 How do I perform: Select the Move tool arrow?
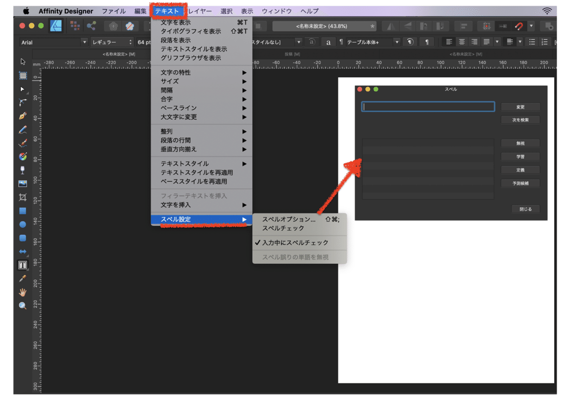(23, 62)
